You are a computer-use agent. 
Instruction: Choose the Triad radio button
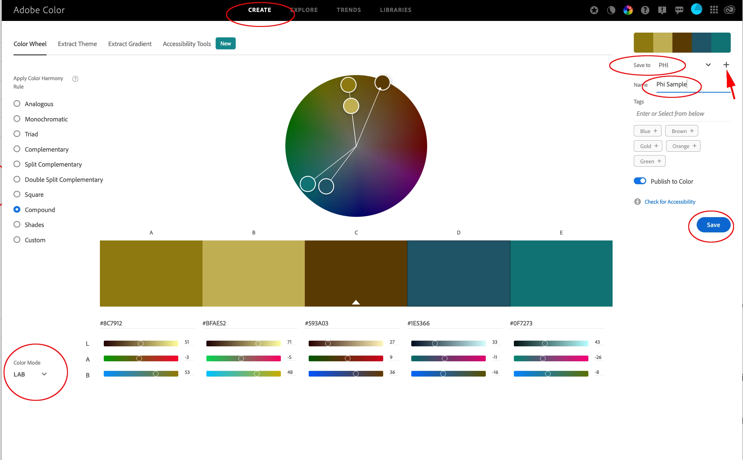coord(17,134)
